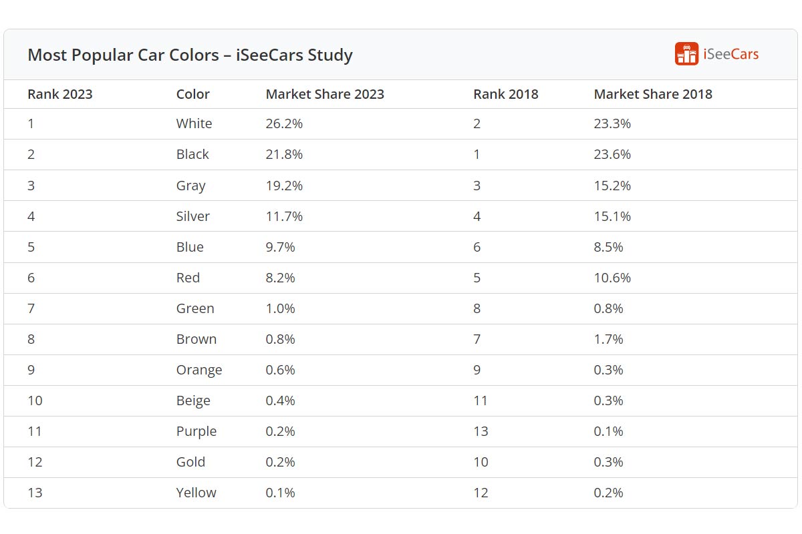The image size is (802, 534).
Task: Click the 26.2% market share value
Action: 284,123
